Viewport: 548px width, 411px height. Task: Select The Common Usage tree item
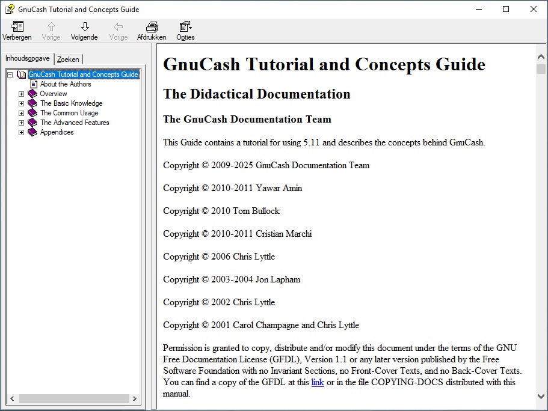click(69, 113)
